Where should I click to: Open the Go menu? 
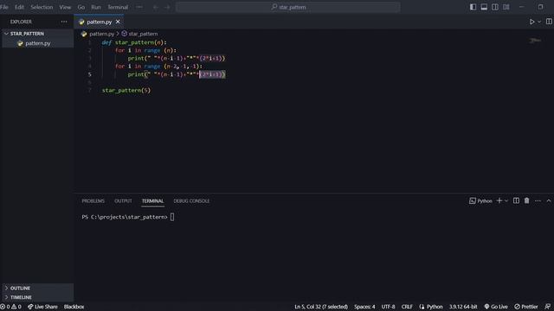click(81, 7)
